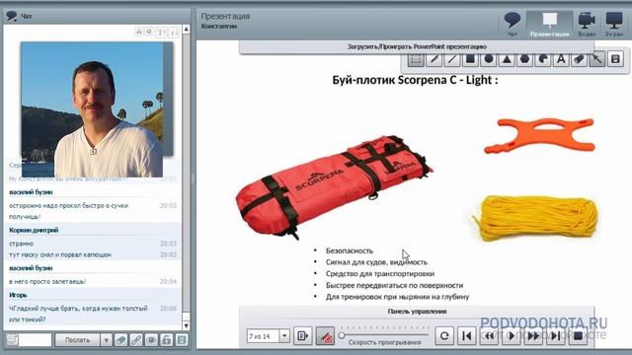This screenshot has width=632, height=355.
Task: Click the rewind previous slide button
Action: [489, 335]
